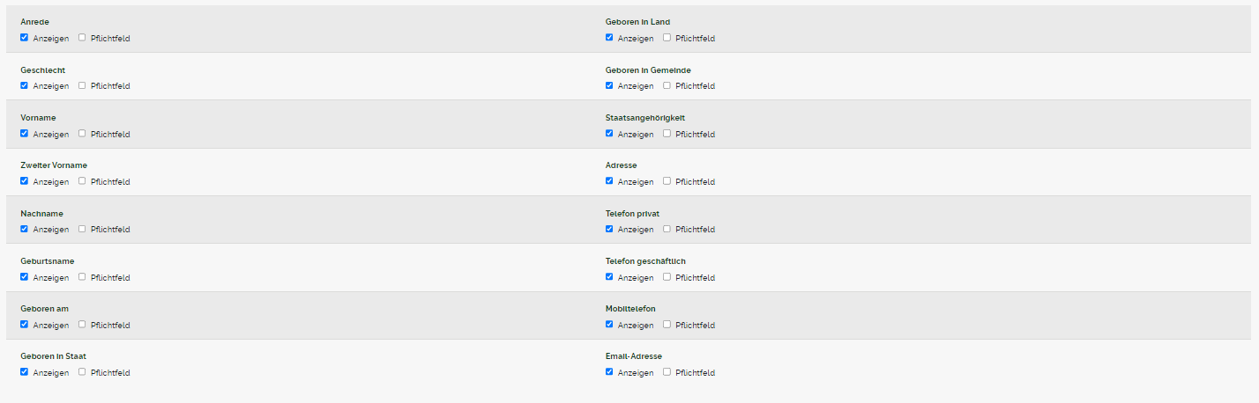This screenshot has height=403, width=1259.
Task: Mark Mobiltelefon as Pflichtfeld
Action: [x=667, y=325]
